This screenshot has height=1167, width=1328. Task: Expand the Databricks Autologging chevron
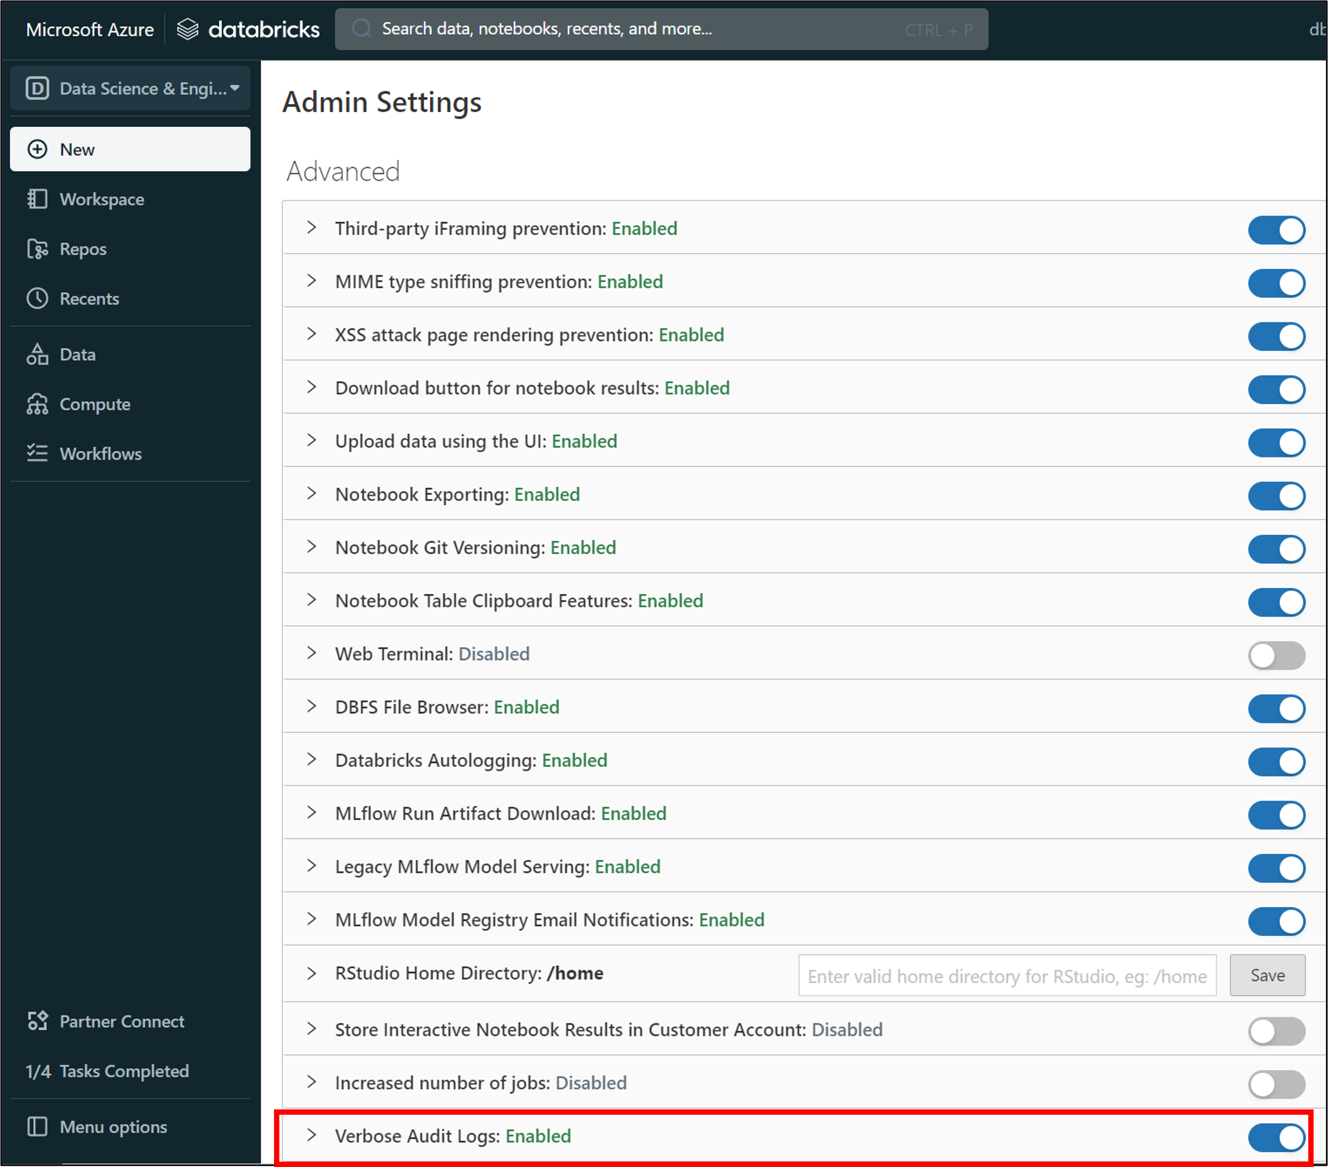[x=312, y=760]
